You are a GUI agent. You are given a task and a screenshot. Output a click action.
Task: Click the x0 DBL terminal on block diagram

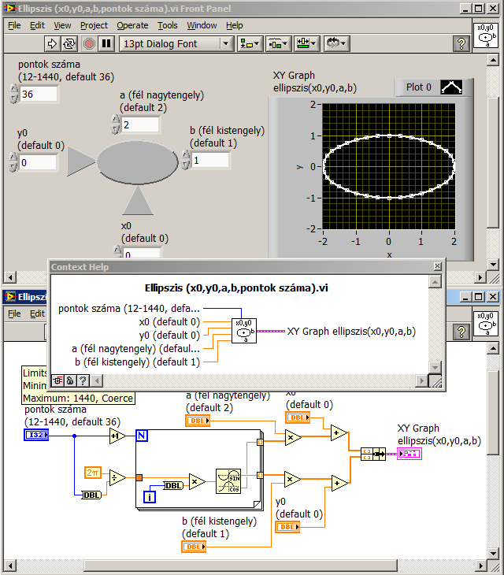[x=298, y=417]
